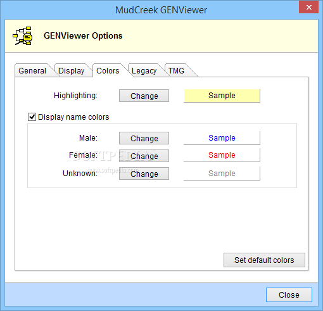Image resolution: width=323 pixels, height=311 pixels.
Task: Click the GENViewer Options heading text
Action: (x=83, y=36)
